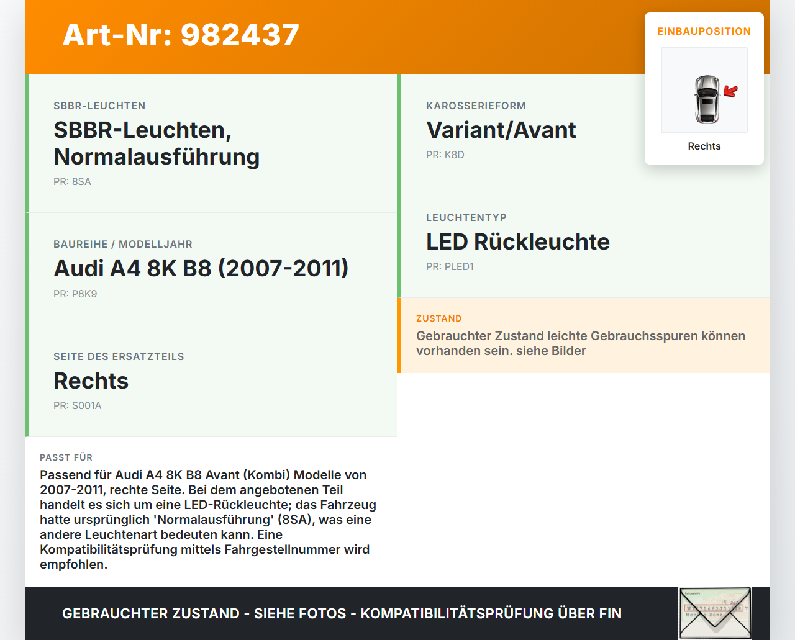The height and width of the screenshot is (640, 795).
Task: Click the PR: PLED1 code label
Action: pos(450,266)
